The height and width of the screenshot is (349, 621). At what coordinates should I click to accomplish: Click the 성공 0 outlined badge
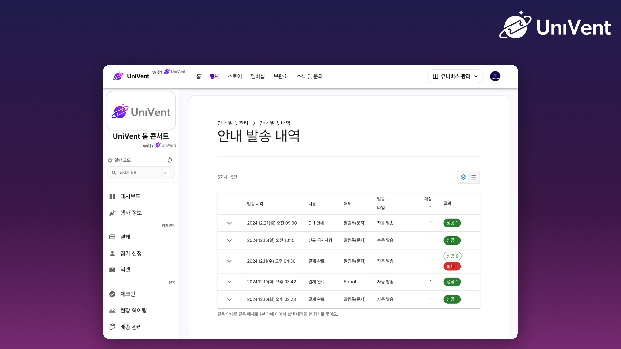(452, 256)
